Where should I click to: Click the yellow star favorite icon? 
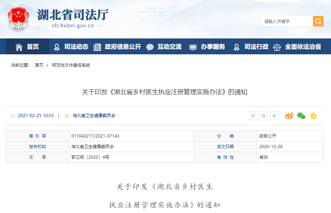[313, 116]
